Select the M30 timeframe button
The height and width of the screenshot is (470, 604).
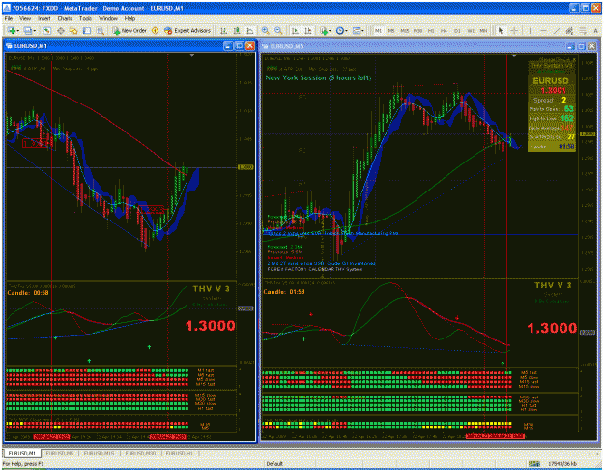417,30
